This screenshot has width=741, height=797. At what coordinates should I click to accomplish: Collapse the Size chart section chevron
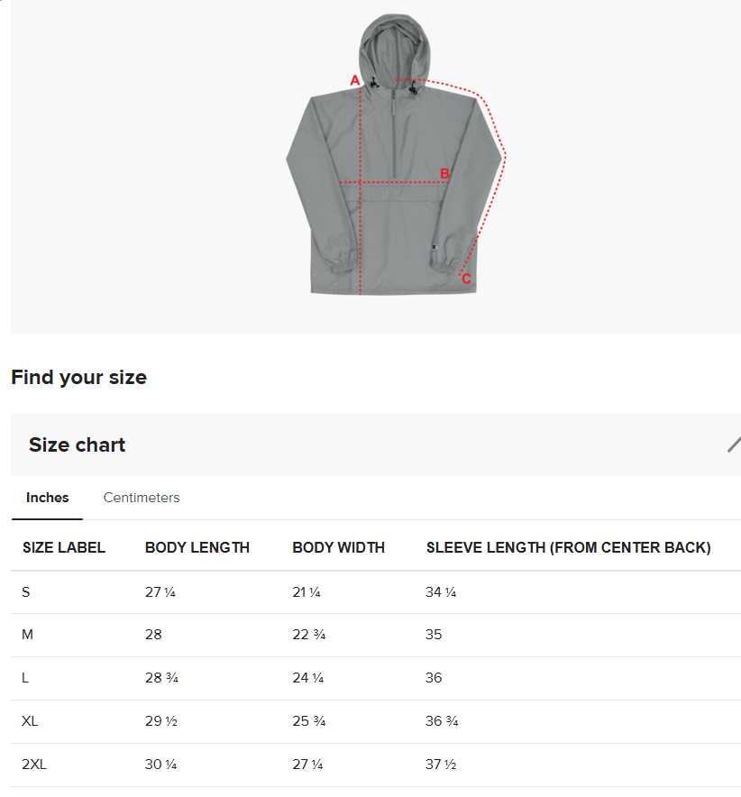(x=734, y=444)
